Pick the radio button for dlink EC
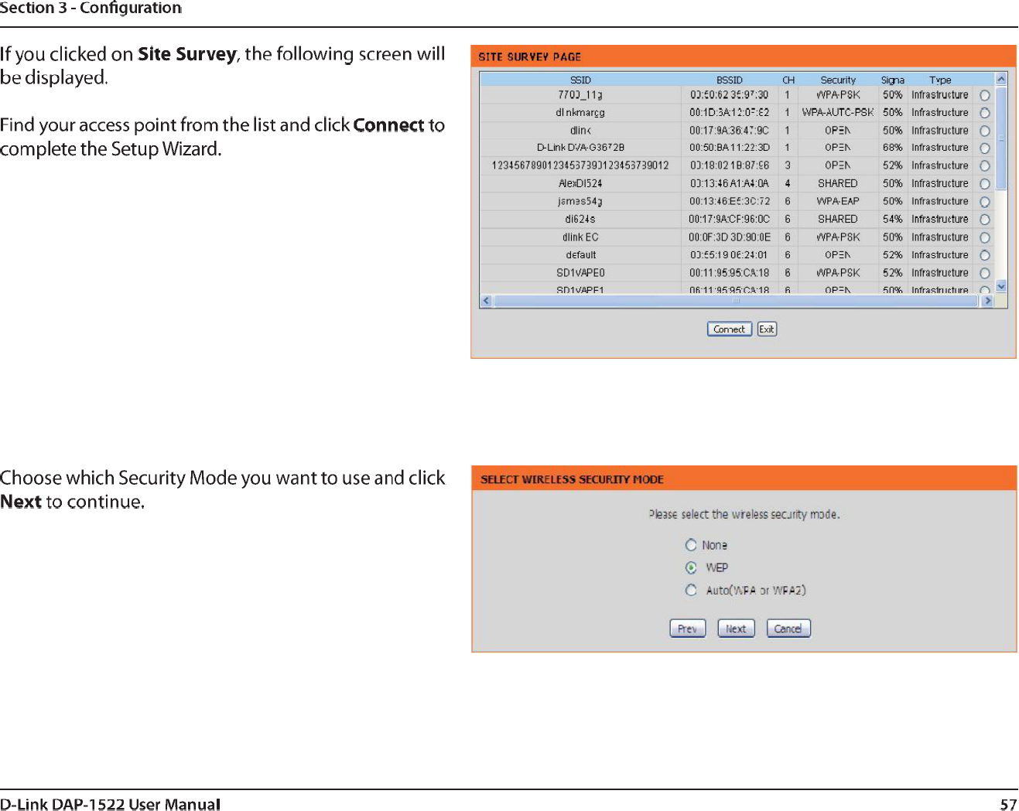 [985, 238]
